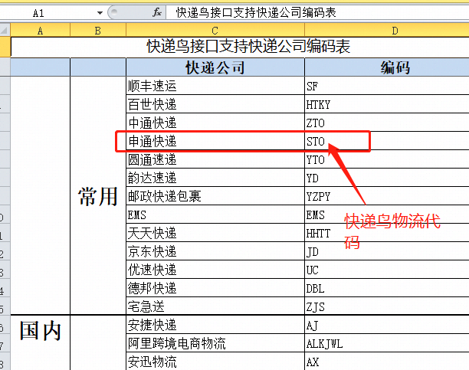Select column C header
469x370 pixels.
pos(215,31)
